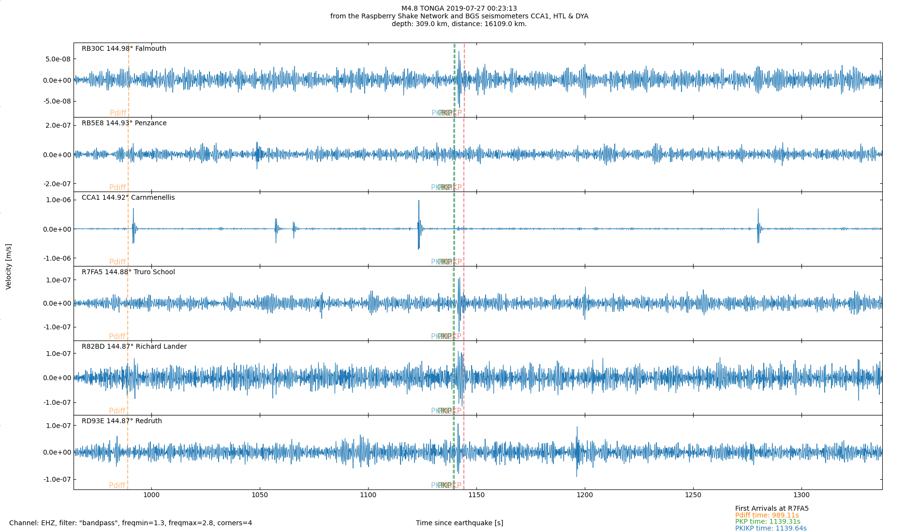Image resolution: width=919 pixels, height=532 pixels.
Task: Click the "1.0e-07" y-tick in Richard Lander panel
Action: pyautogui.click(x=58, y=354)
